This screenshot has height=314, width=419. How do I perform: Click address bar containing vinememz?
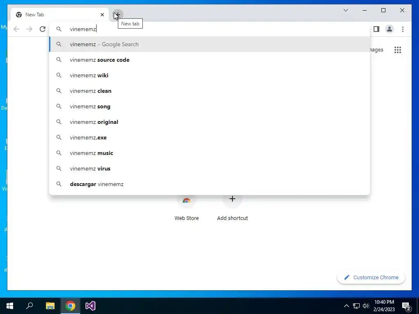209,29
